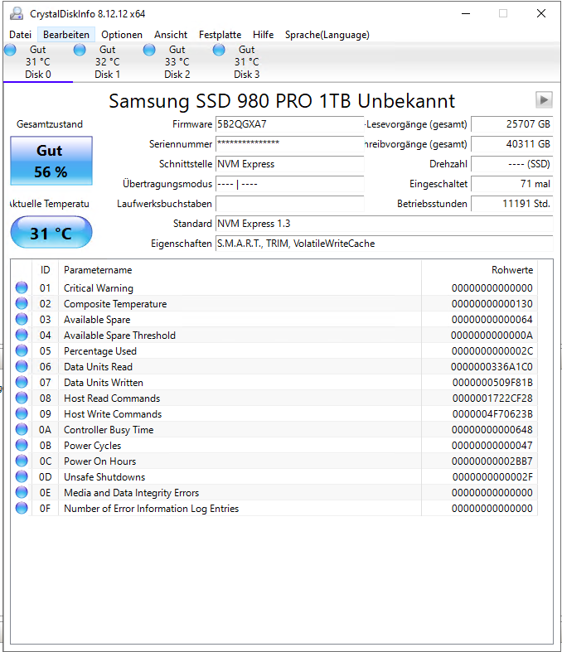The width and height of the screenshot is (562, 652).
Task: Click status orb for Data Units Read row
Action: pos(22,367)
